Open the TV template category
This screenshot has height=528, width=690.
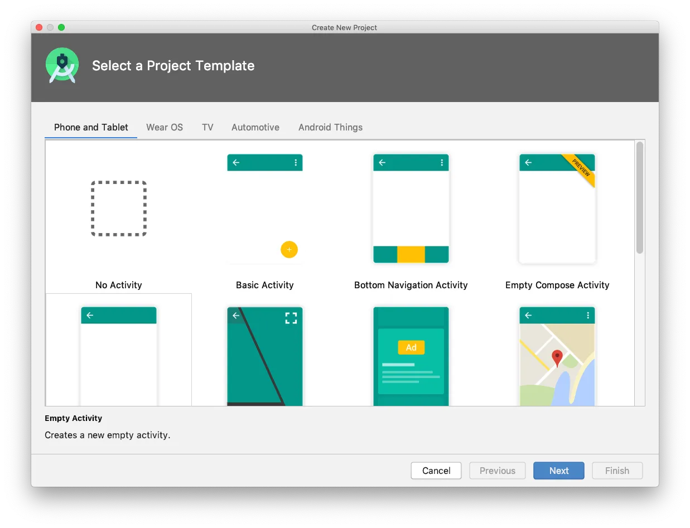208,127
